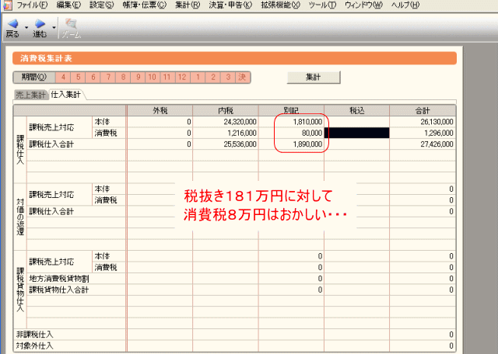Click the 課税貨物仕入合計 row label

59,290
